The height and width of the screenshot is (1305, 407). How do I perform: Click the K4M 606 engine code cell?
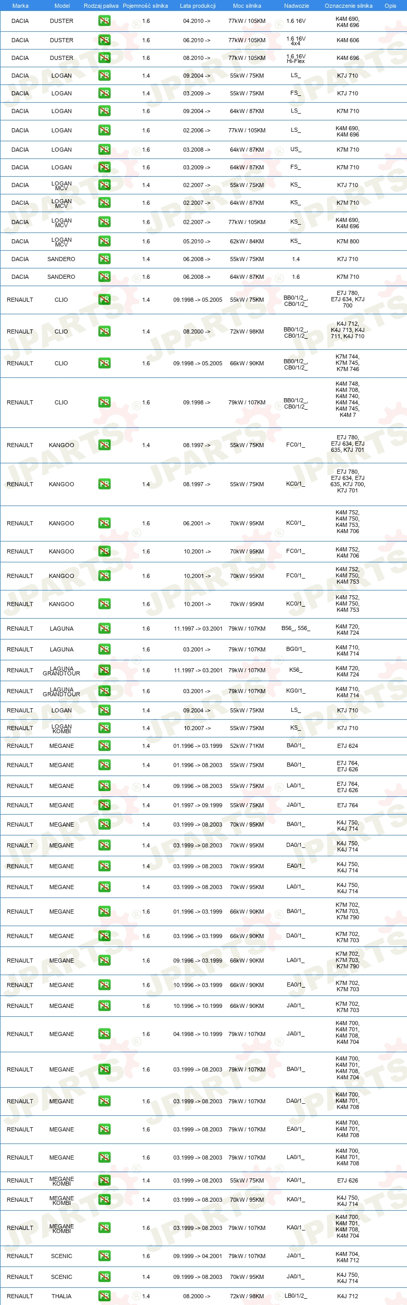pos(348,40)
